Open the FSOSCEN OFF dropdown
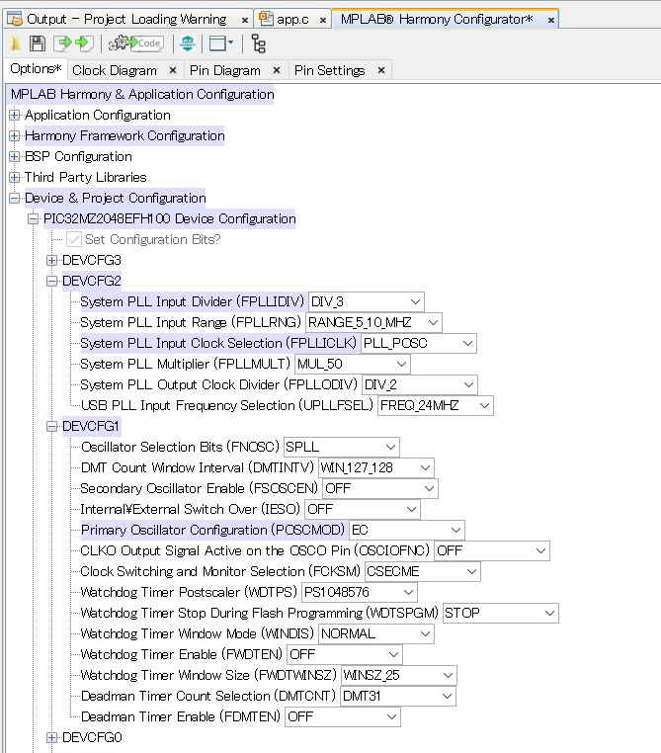 pos(380,488)
